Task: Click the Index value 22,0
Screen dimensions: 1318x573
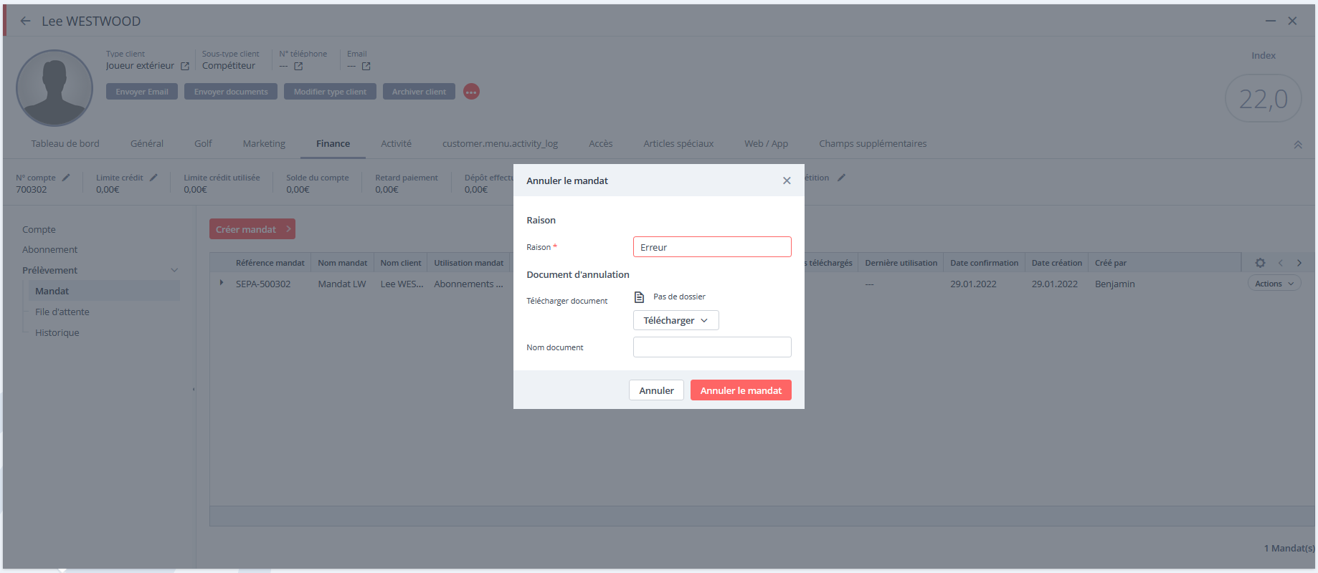Action: [x=1263, y=98]
